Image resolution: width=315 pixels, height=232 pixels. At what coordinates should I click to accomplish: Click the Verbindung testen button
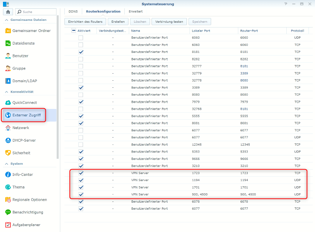[x=169, y=22]
